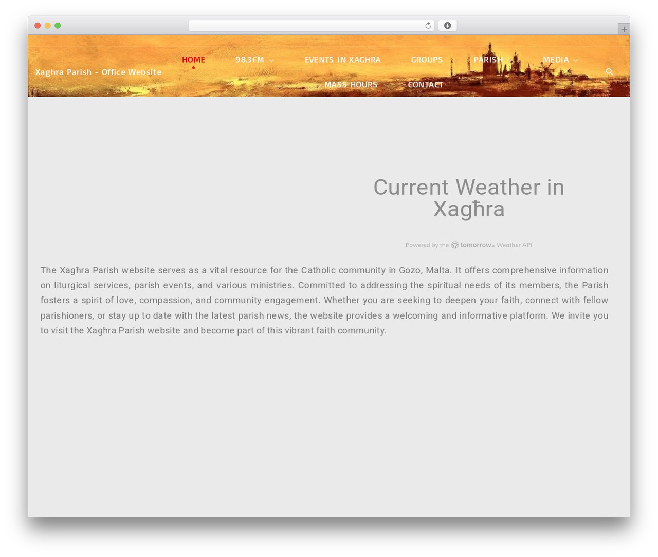
Task: Open the 98.3FM menu item
Action: coord(249,60)
